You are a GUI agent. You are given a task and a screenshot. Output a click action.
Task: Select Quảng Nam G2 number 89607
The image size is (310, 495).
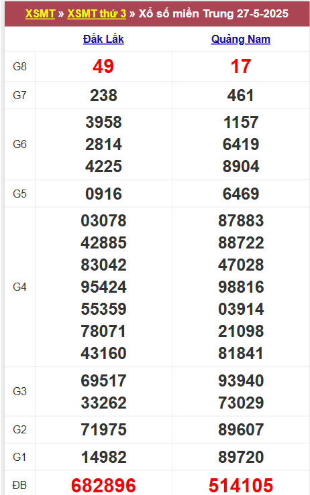(241, 429)
